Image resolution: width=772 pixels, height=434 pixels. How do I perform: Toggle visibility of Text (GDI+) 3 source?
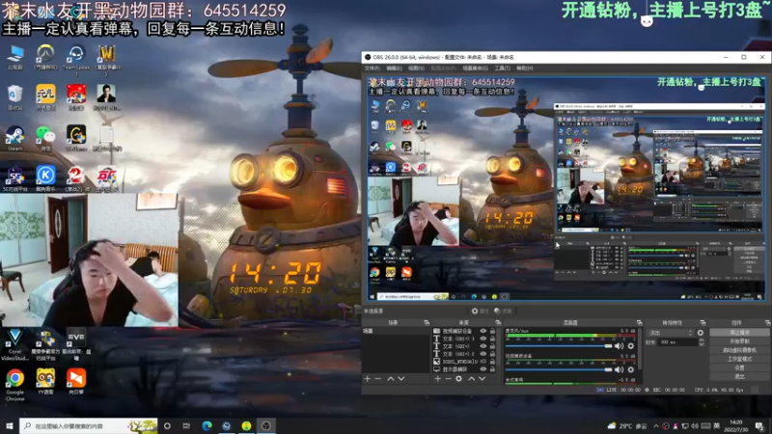(483, 339)
